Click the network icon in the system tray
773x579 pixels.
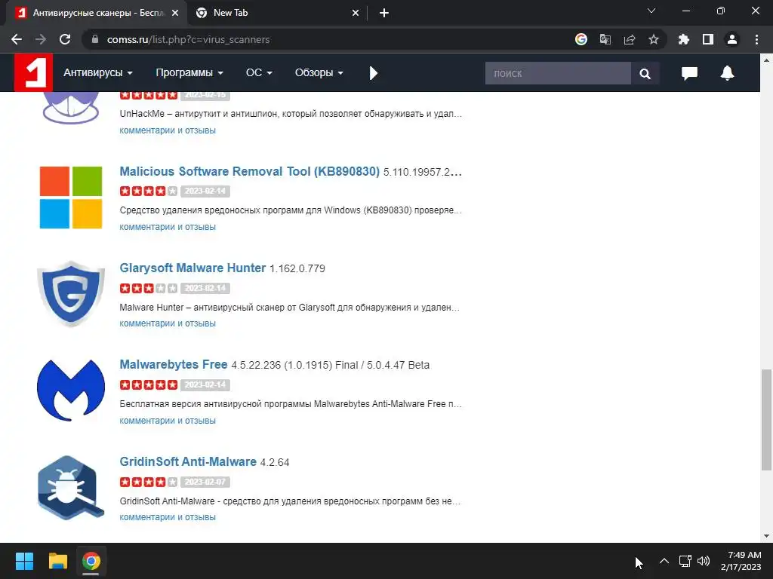[685, 561]
